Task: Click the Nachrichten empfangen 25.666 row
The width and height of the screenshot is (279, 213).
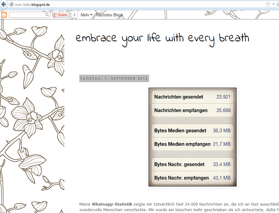Action: (x=192, y=110)
